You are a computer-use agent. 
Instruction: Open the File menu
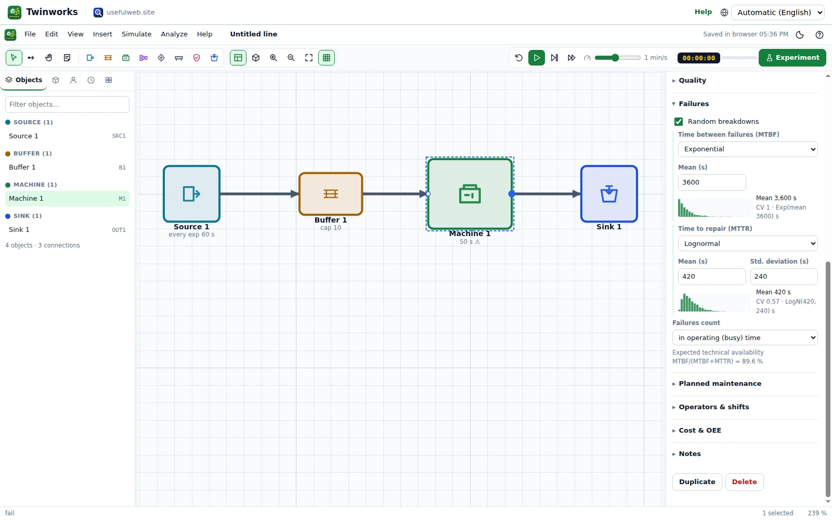[30, 34]
